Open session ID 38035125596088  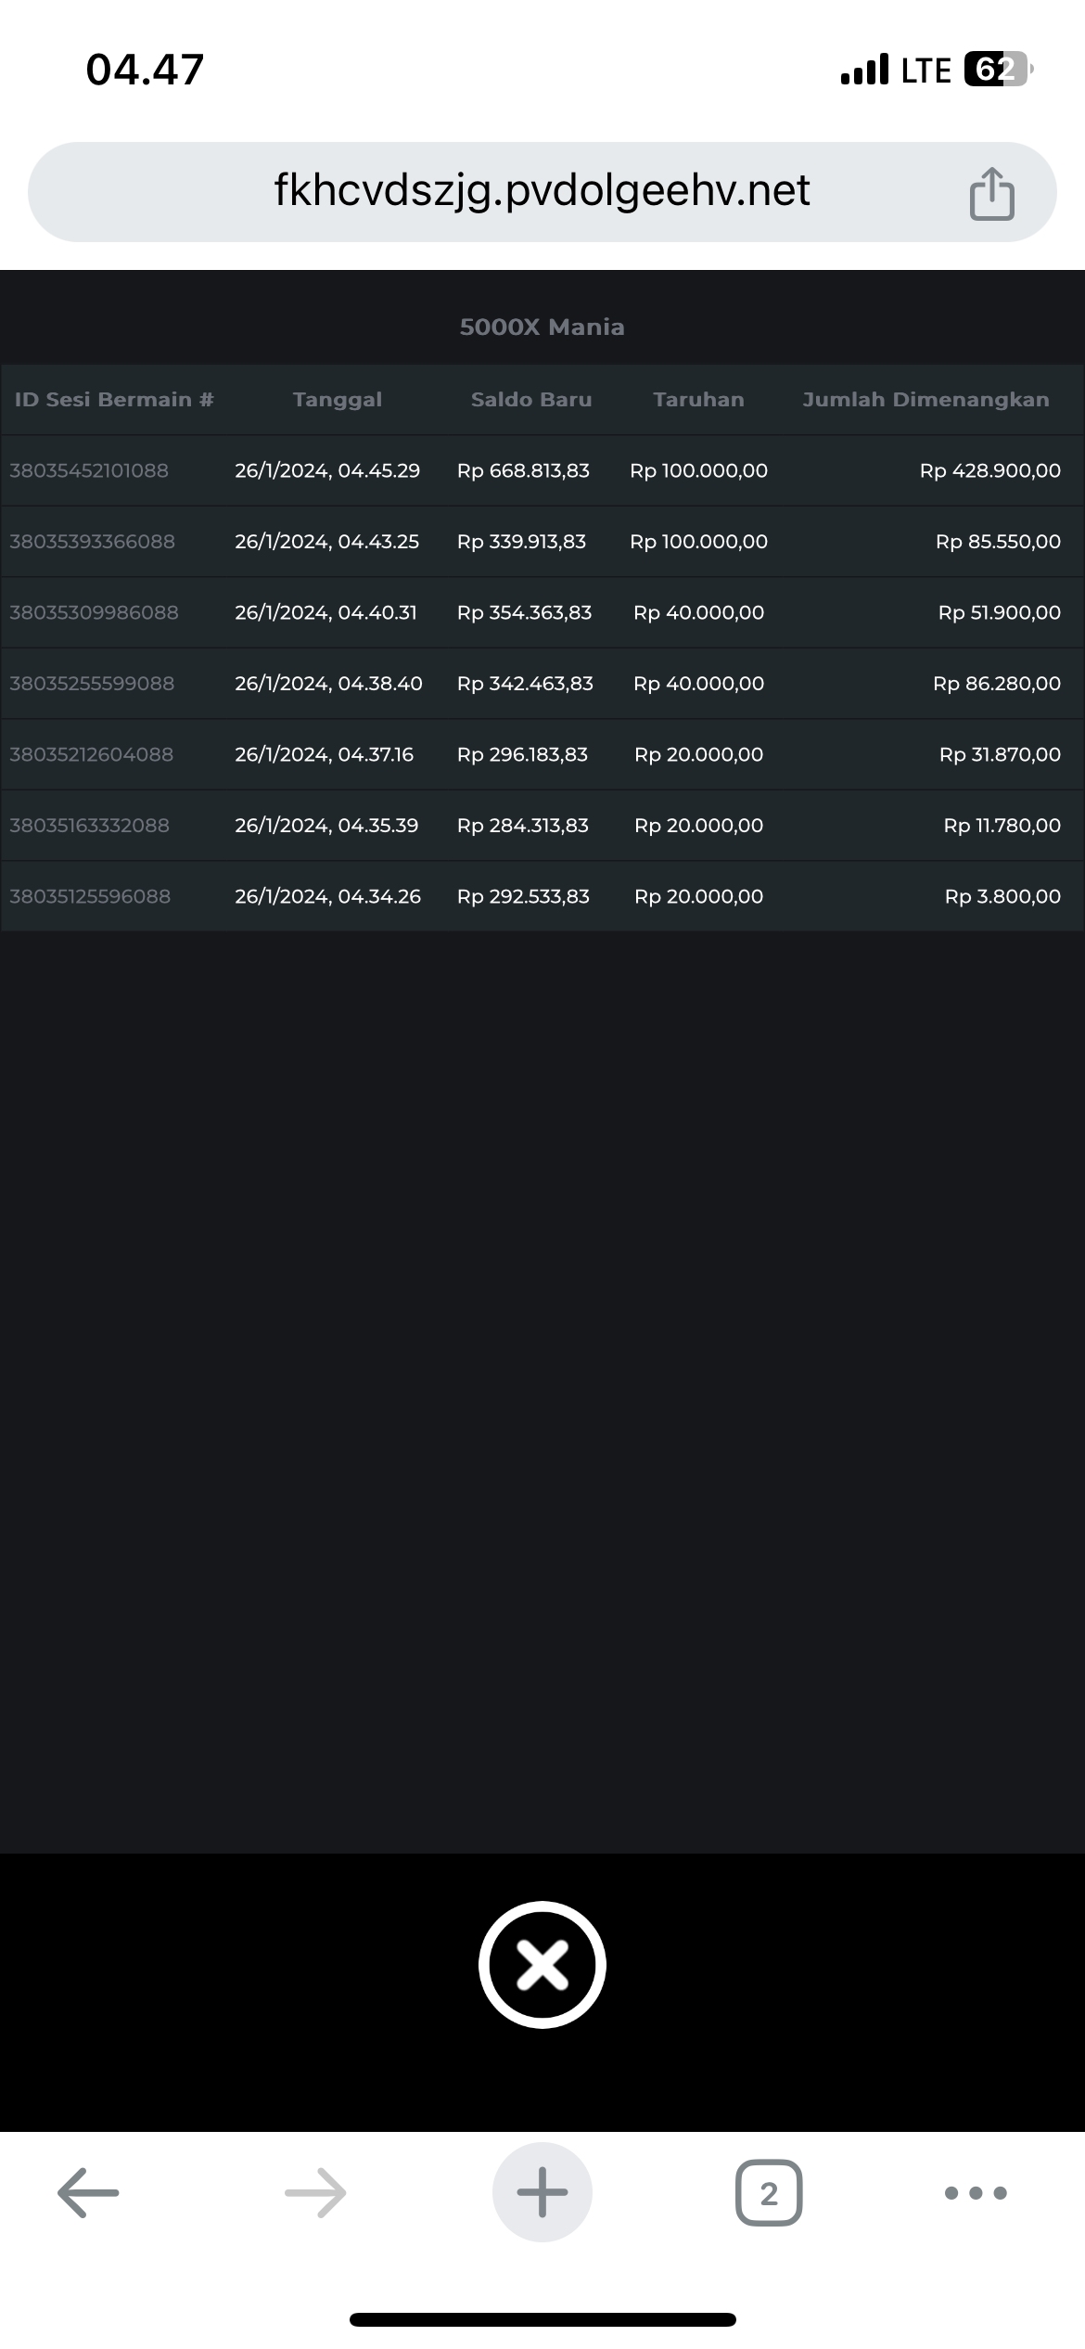(x=90, y=896)
